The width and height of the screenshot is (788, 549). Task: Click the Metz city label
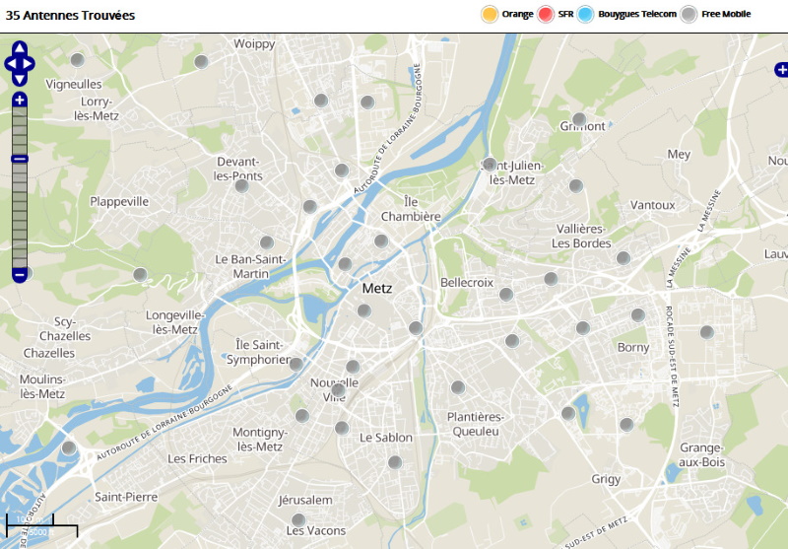376,289
